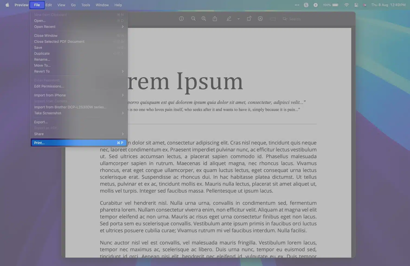
Task: Click the Search field in toolbar
Action: pos(294,19)
